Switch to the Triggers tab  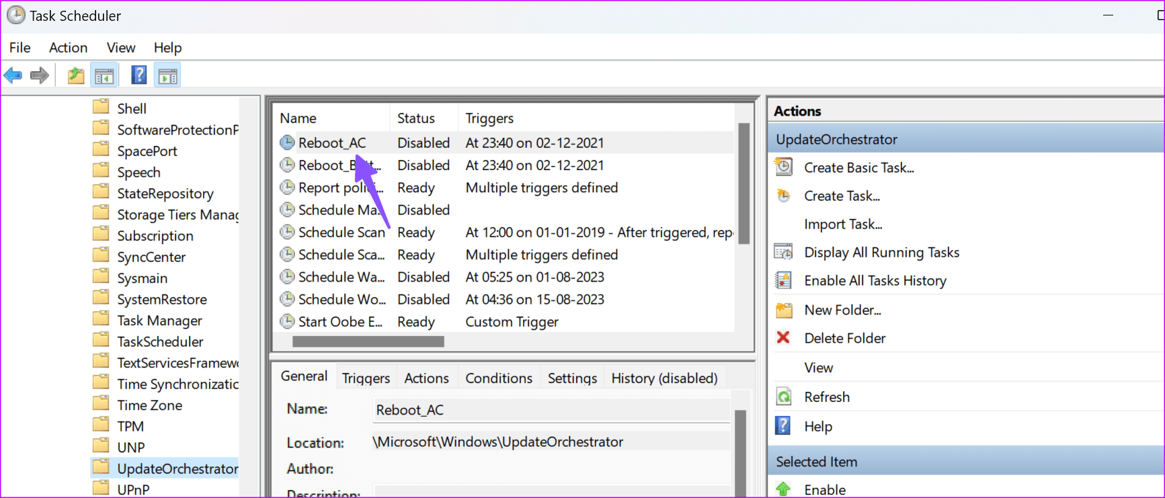pyautogui.click(x=366, y=378)
